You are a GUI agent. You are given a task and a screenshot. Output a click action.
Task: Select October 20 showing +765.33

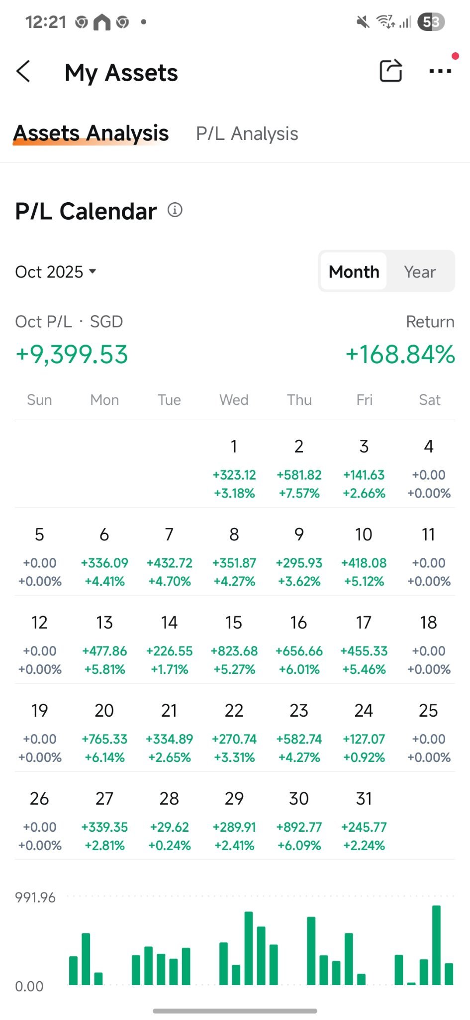104,732
